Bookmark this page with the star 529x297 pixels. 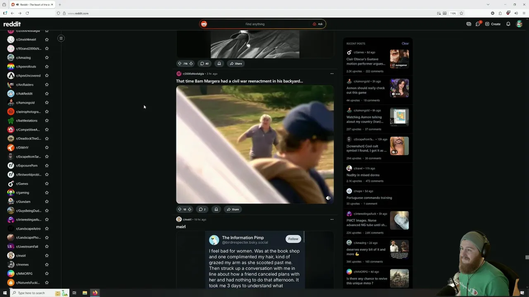[461, 13]
